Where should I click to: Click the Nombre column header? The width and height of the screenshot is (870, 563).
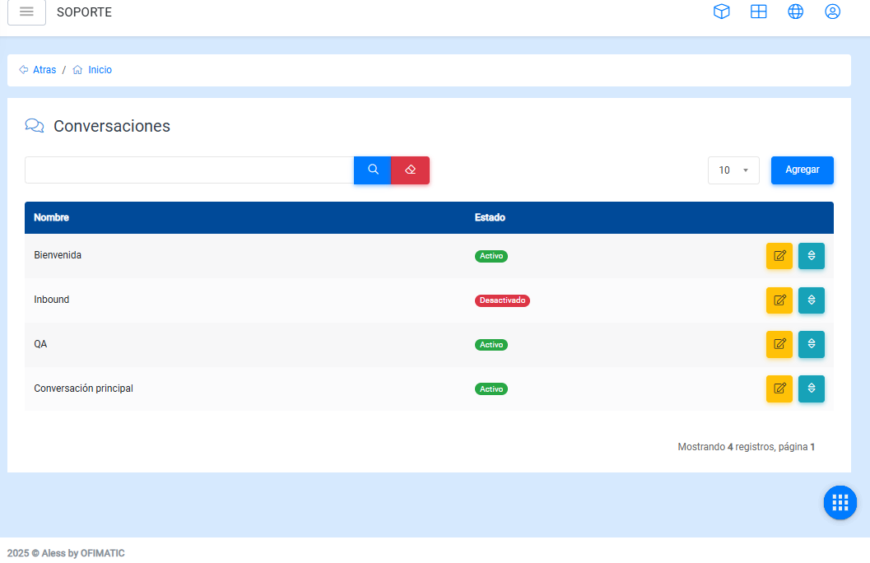coord(51,218)
